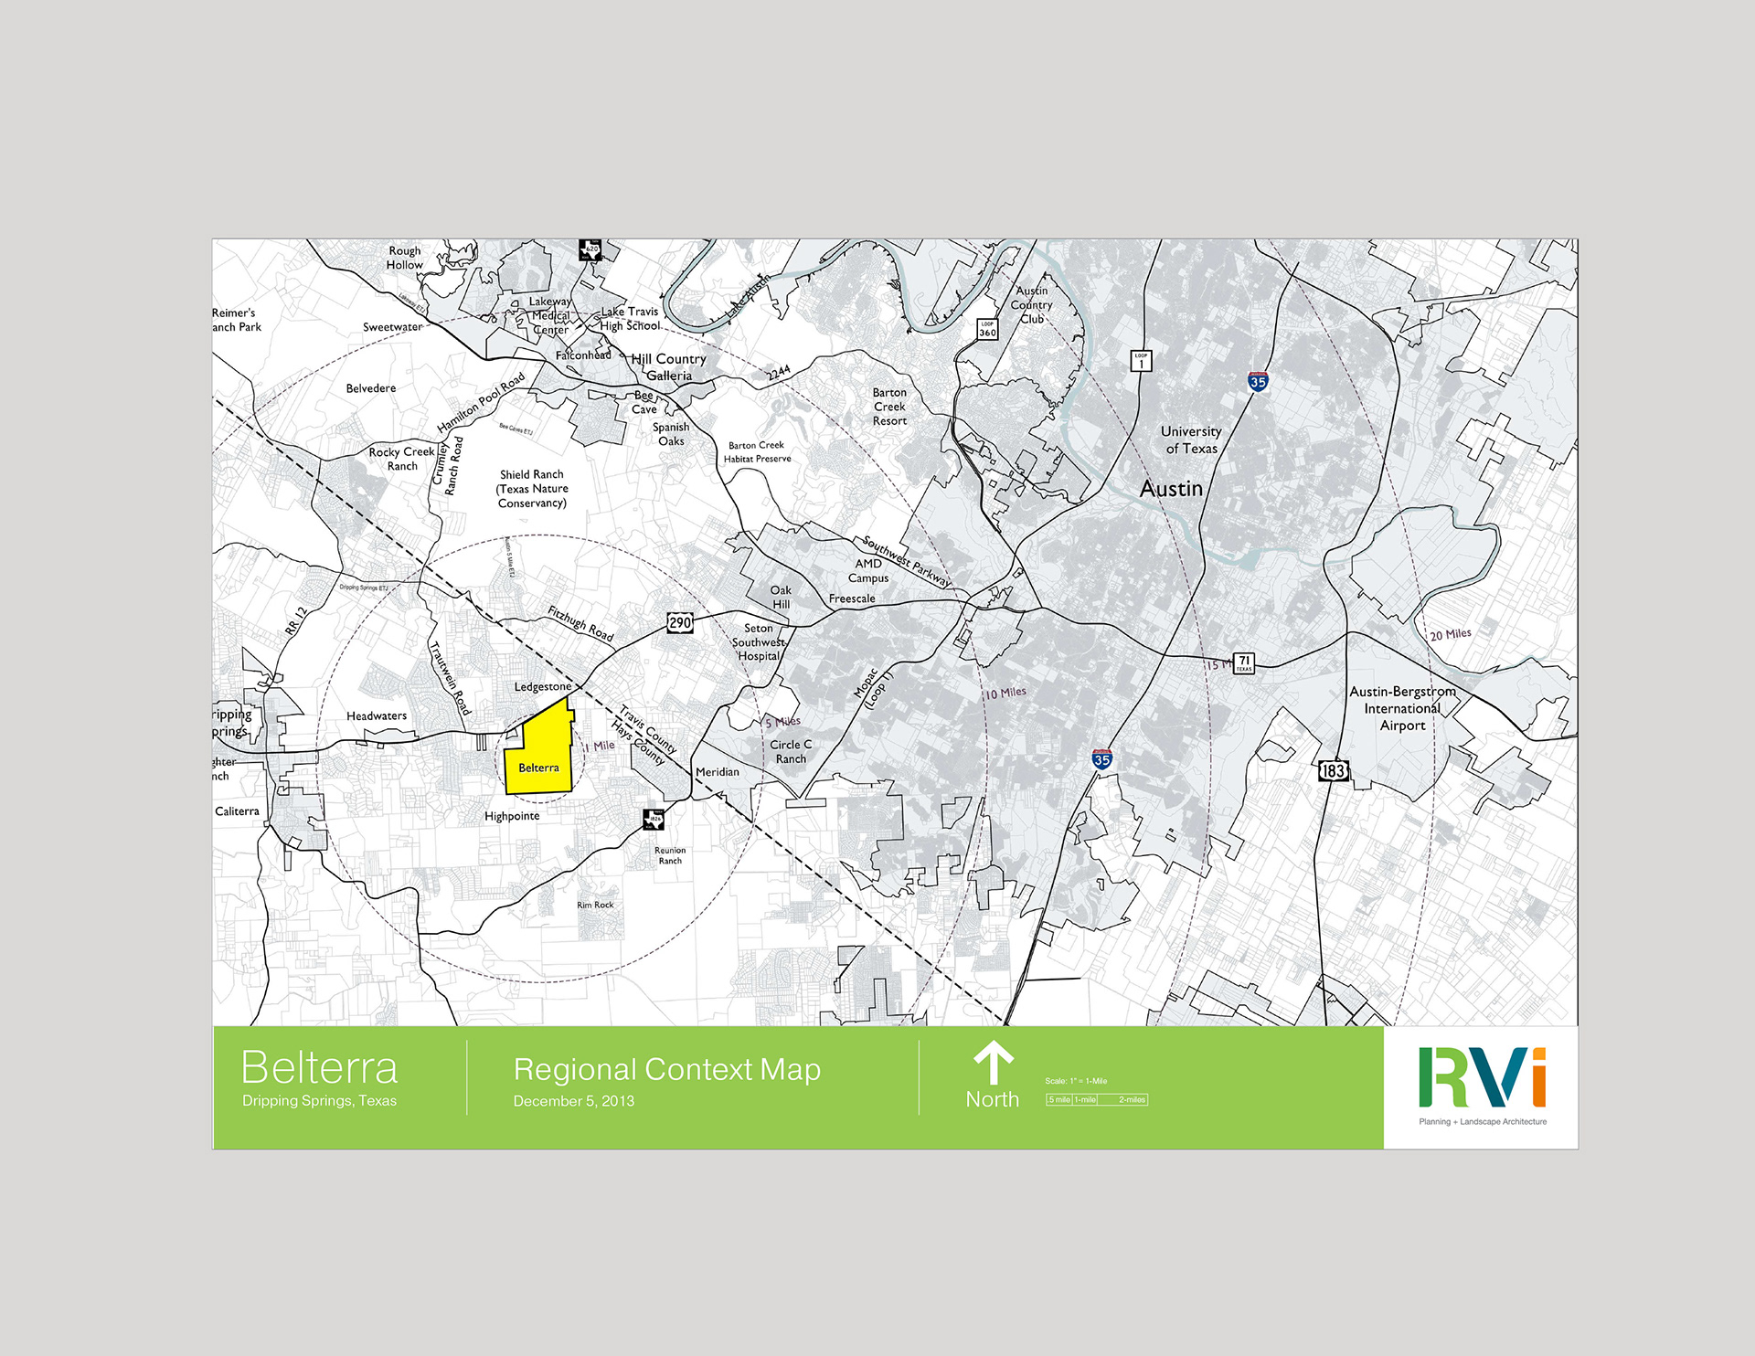The width and height of the screenshot is (1755, 1356).
Task: Click the large Belterra title in footer
Action: [319, 1067]
